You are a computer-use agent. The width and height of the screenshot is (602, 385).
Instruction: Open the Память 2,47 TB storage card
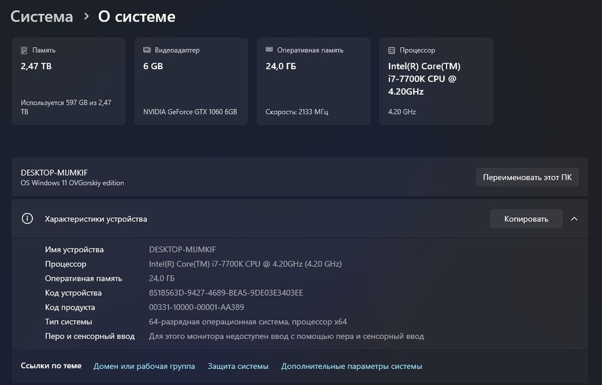(x=69, y=81)
